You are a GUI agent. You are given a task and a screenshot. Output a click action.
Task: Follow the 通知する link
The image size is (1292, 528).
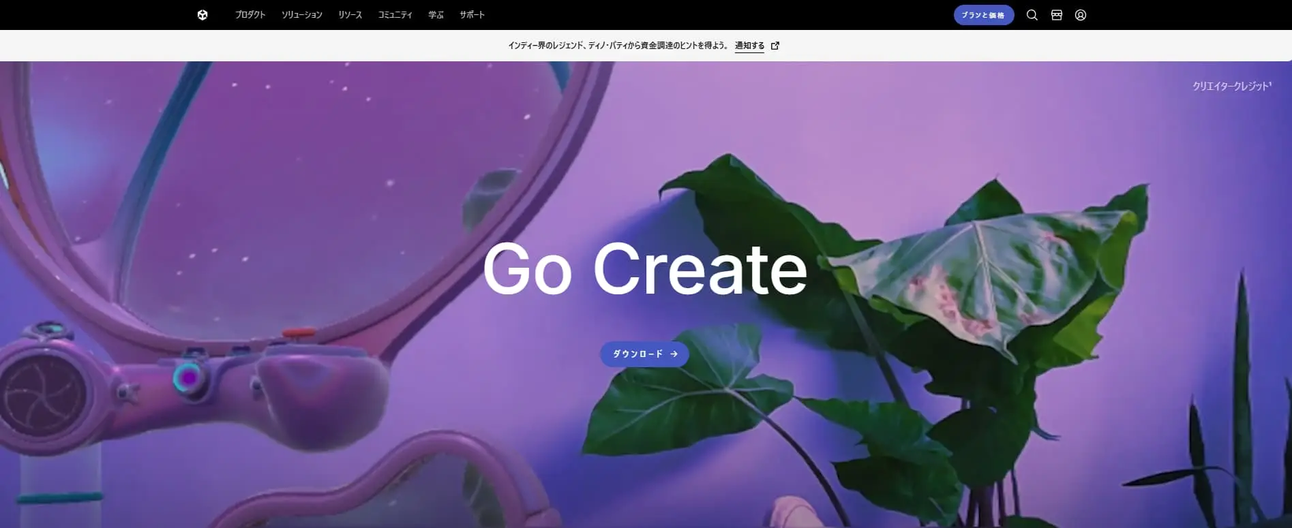pyautogui.click(x=749, y=46)
